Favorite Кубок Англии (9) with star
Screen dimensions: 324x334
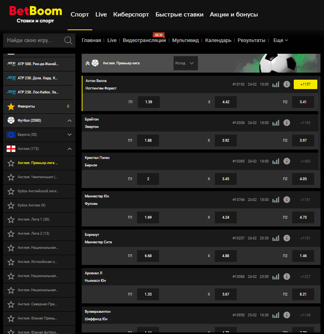tap(11, 205)
